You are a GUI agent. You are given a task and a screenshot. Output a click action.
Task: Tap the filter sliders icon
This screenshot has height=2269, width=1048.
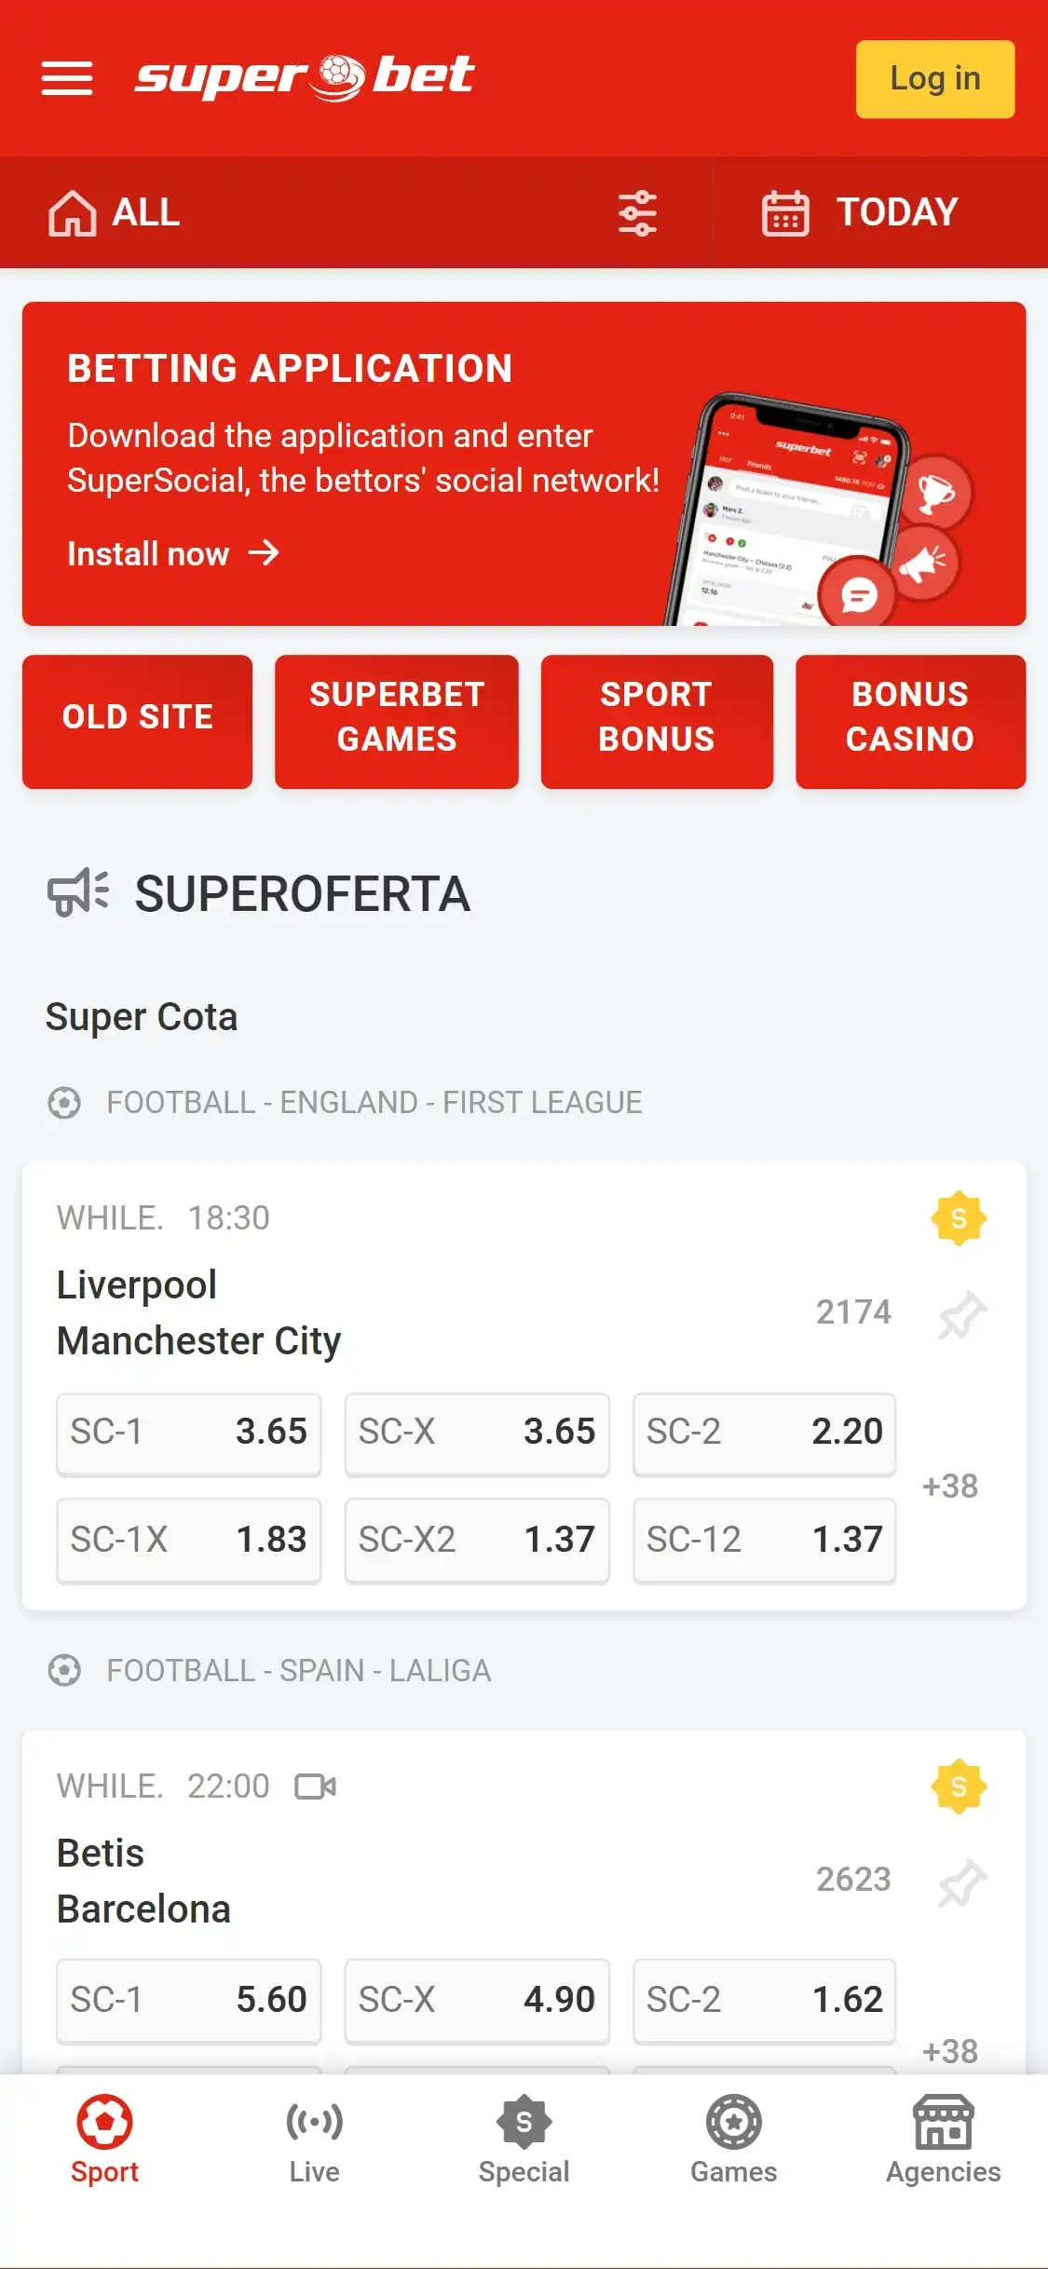(637, 213)
